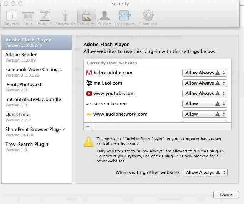Select Adobe Flash Player in plug-in list
The width and height of the screenshot is (244, 204).
pyautogui.click(x=37, y=42)
